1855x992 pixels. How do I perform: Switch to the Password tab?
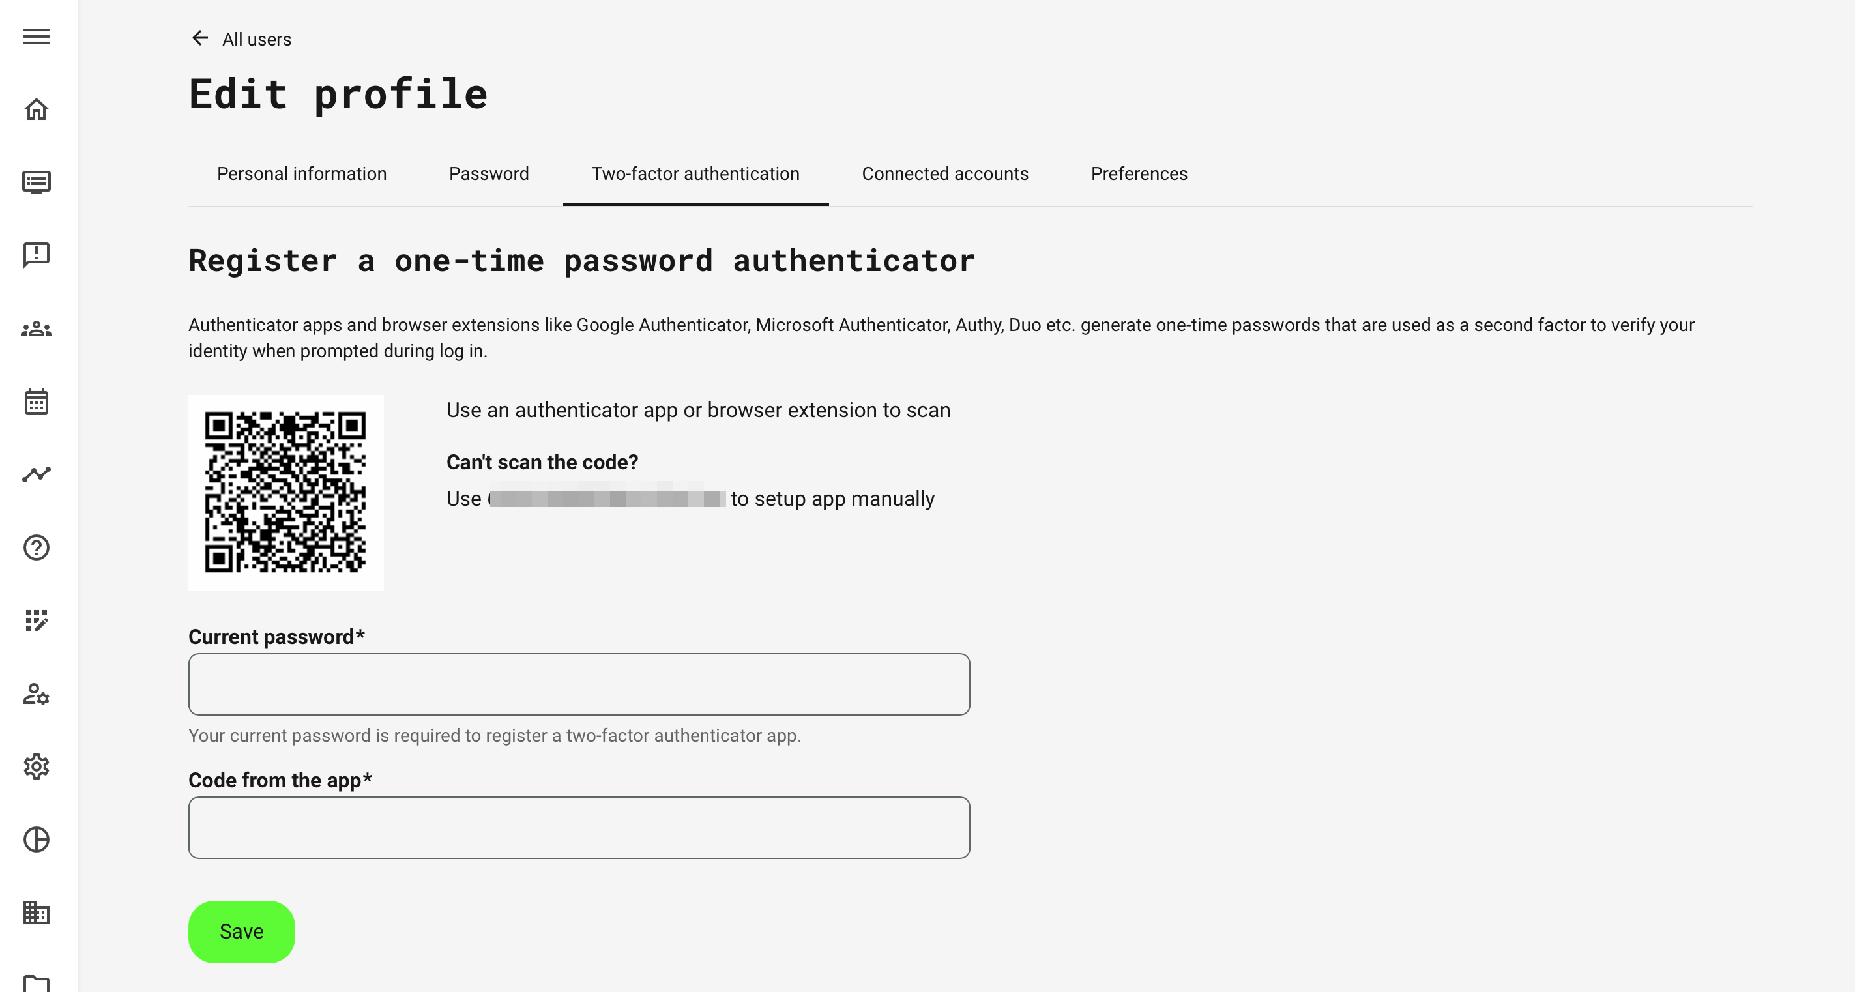pos(489,173)
